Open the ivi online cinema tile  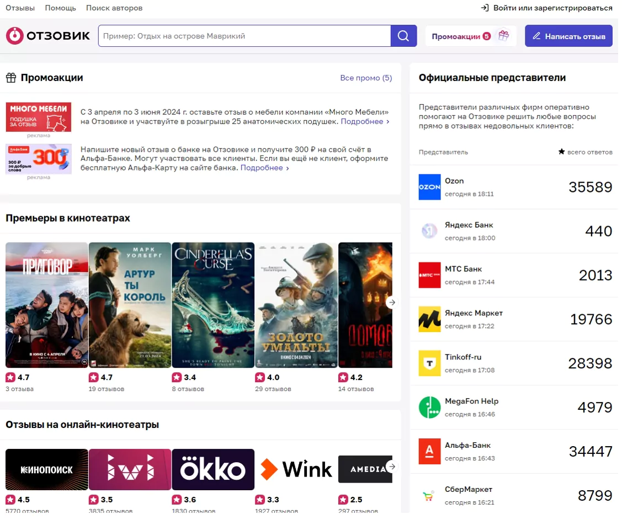[x=131, y=473]
